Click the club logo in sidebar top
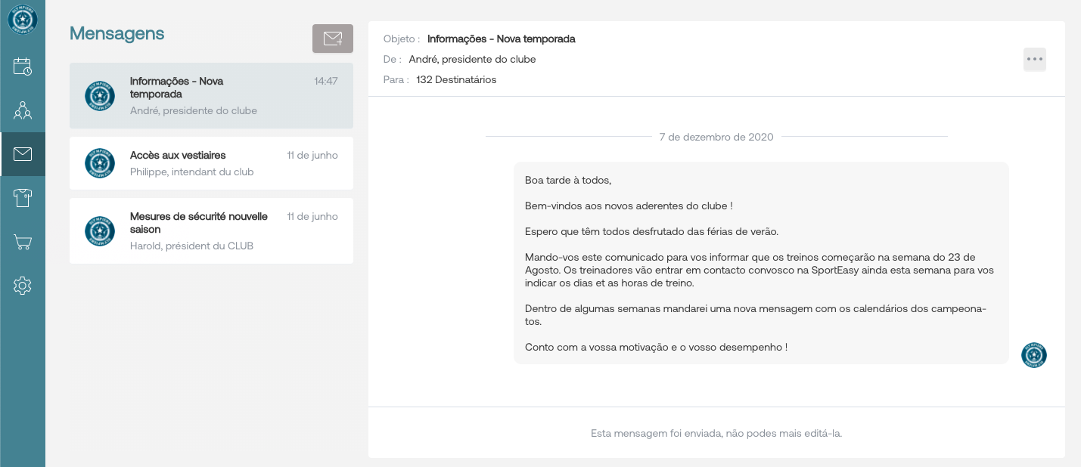 pos(23,19)
